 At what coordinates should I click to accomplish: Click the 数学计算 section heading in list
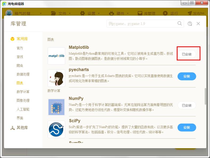54,91
